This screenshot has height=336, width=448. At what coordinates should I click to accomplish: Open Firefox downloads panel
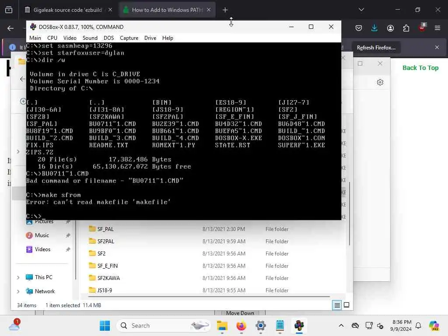pyautogui.click(x=374, y=28)
